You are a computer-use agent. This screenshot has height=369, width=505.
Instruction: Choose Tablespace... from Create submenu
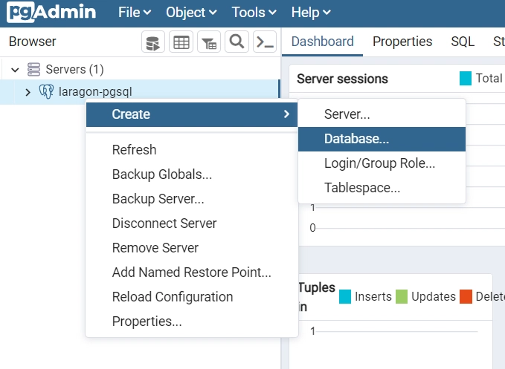coord(382,188)
